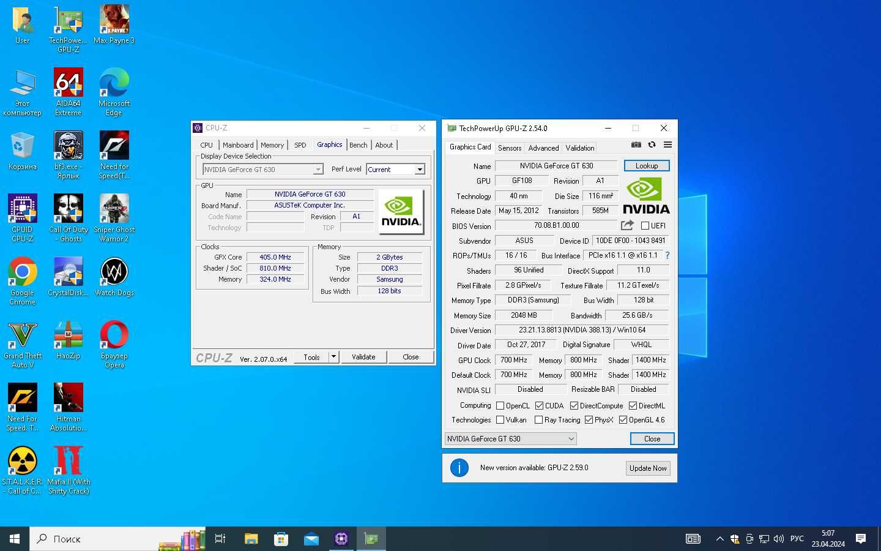This screenshot has height=551, width=881.
Task: Click File Explorer in the taskbar
Action: (x=251, y=539)
